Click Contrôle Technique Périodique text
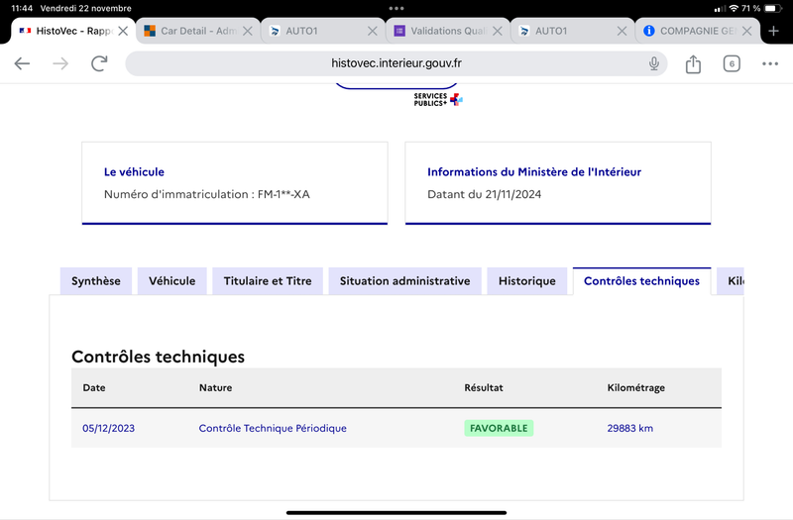 273,428
